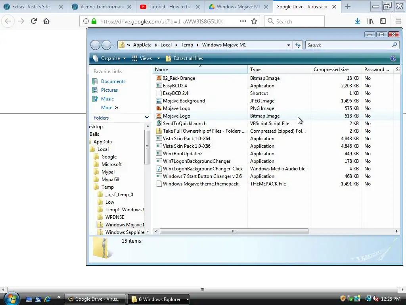Open the Firefox hamburger menu
This screenshot has width=406, height=305.
click(398, 21)
